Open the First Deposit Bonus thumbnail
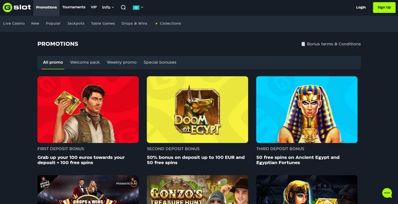Viewport: 398px width, 204px height. click(x=88, y=109)
